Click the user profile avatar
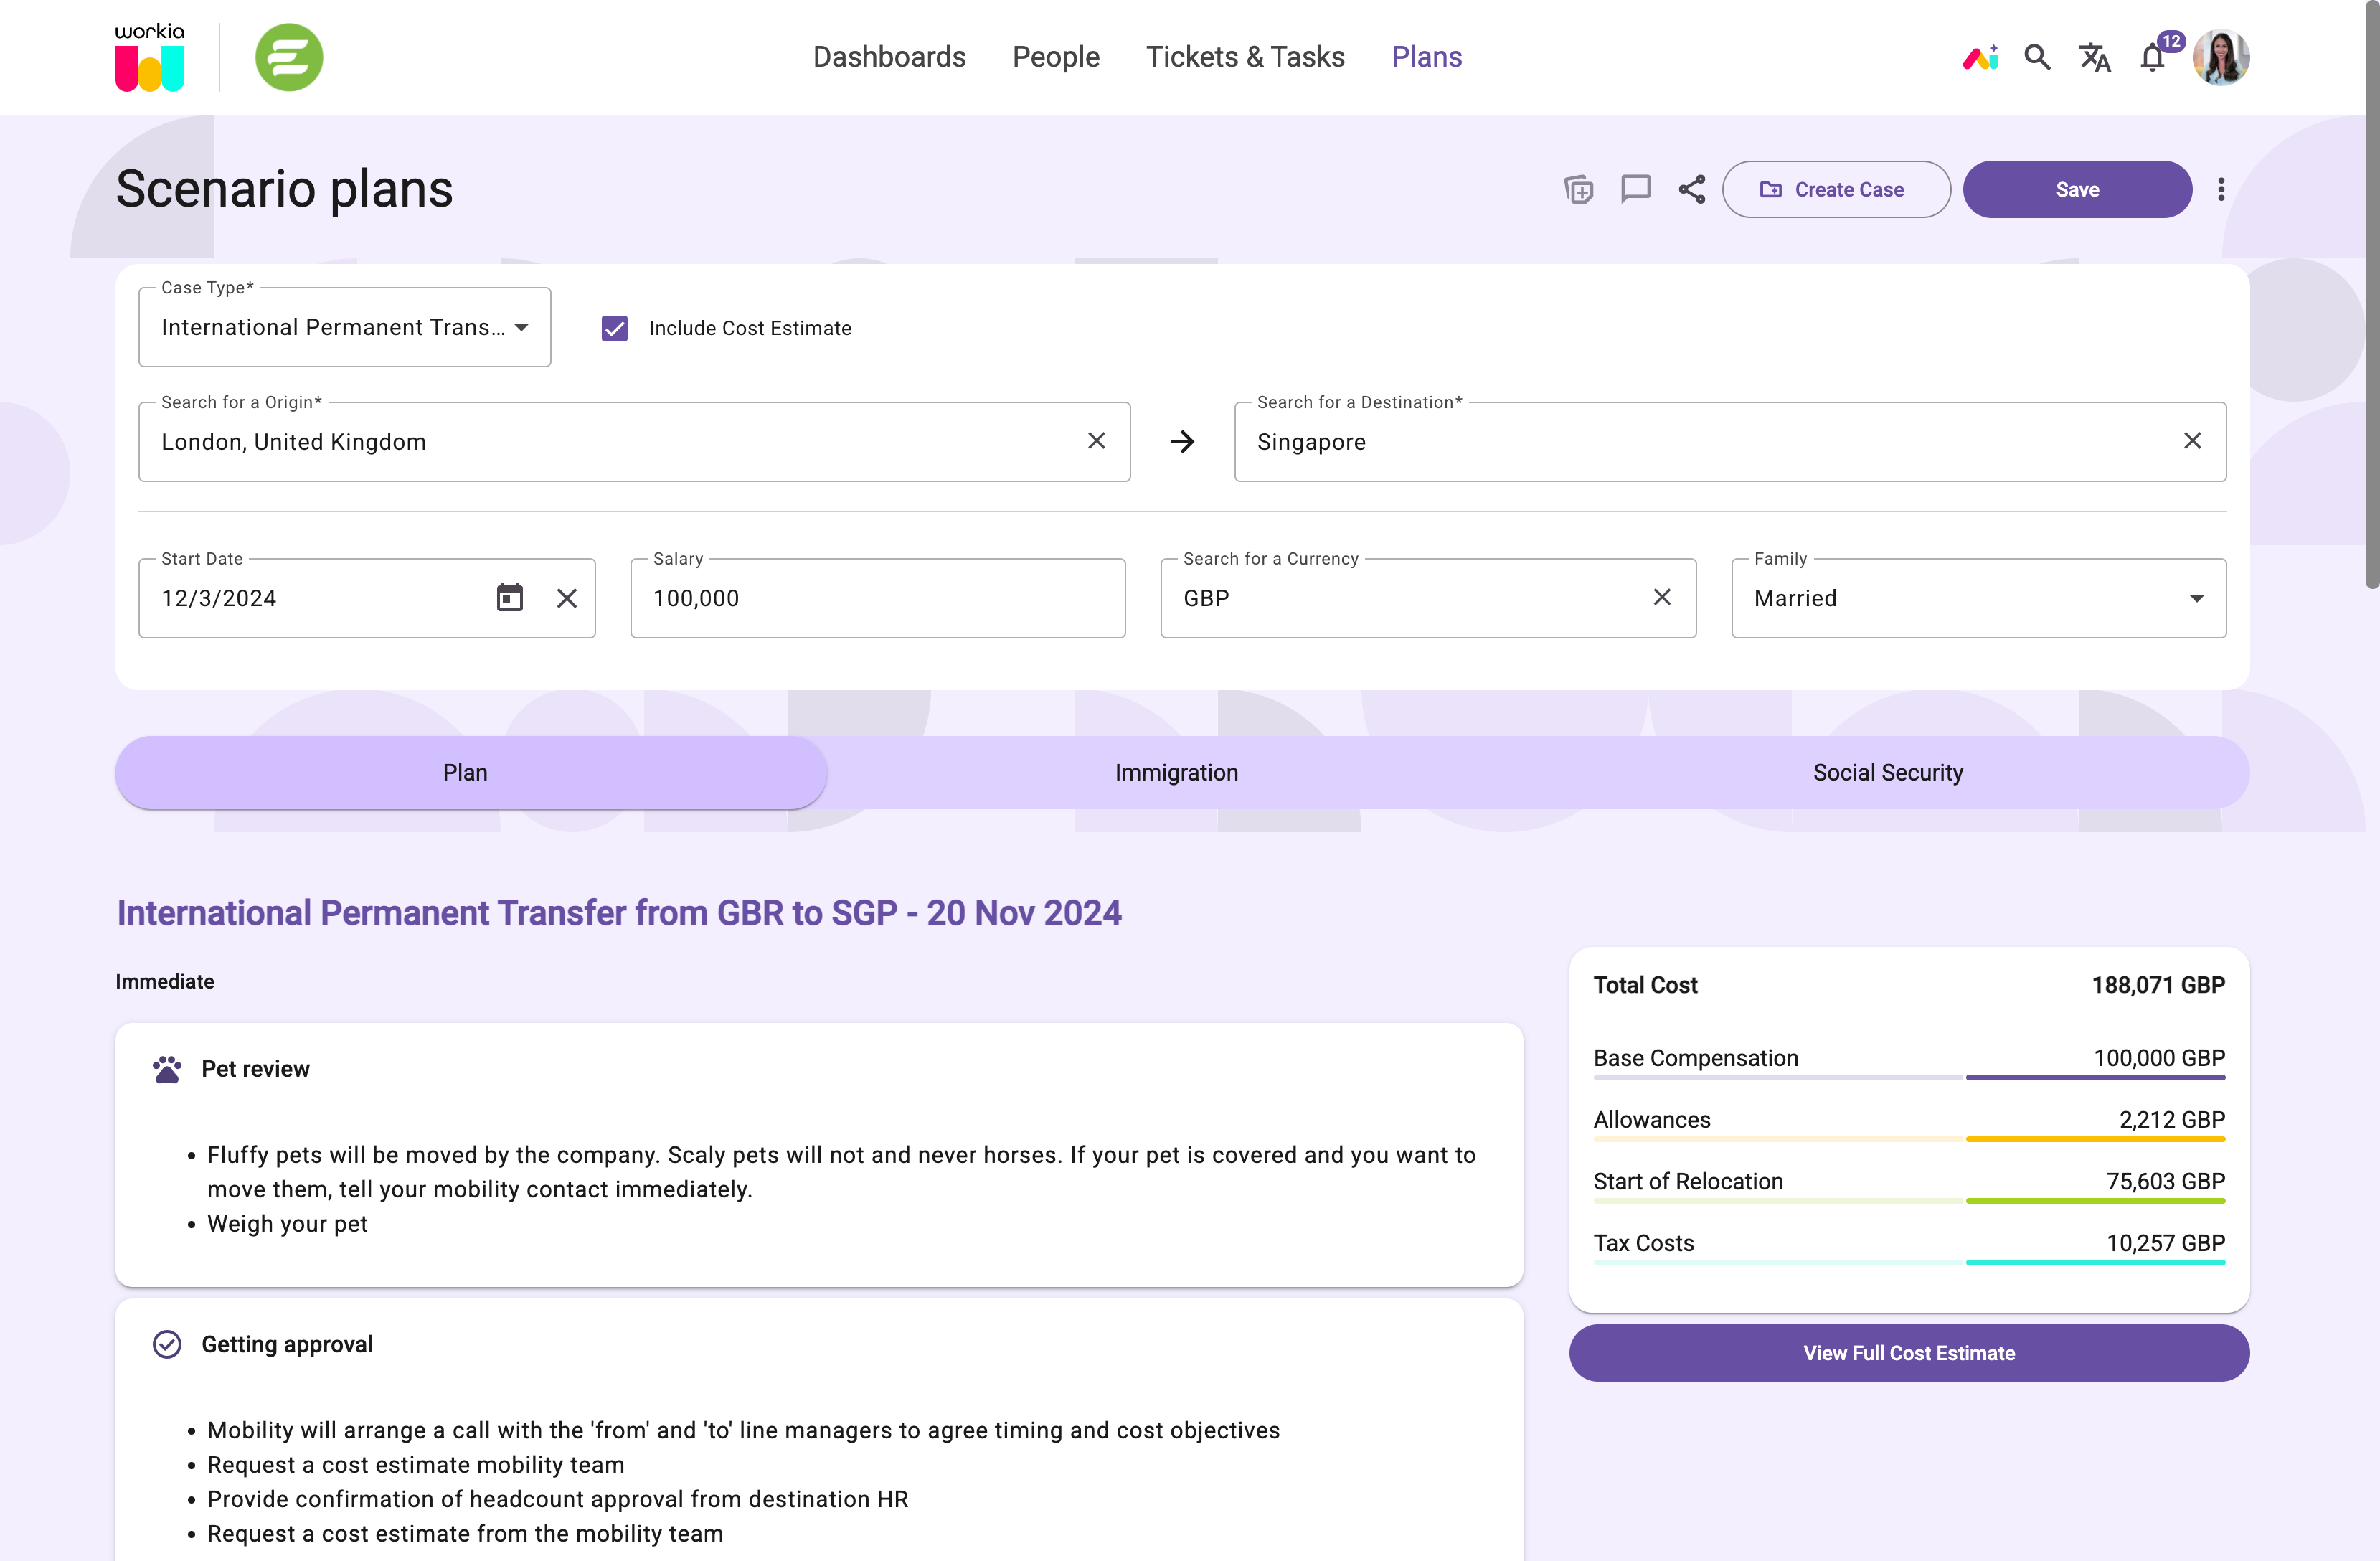The image size is (2380, 1561). pyautogui.click(x=2221, y=57)
